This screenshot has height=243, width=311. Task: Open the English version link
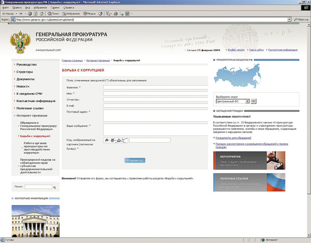pos(236,50)
